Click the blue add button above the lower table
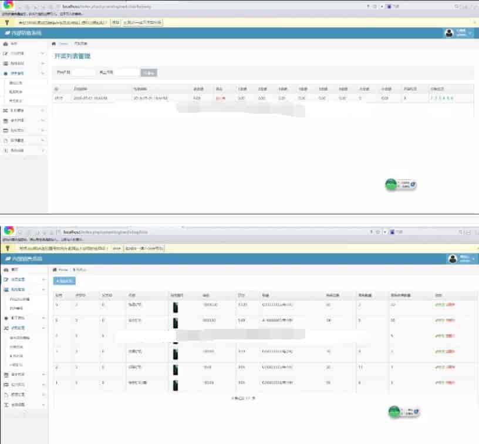Viewport: 479px width, 444px height. click(x=64, y=281)
